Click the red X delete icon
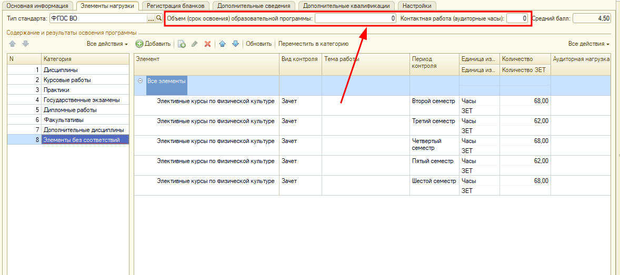The image size is (620, 275). [207, 44]
